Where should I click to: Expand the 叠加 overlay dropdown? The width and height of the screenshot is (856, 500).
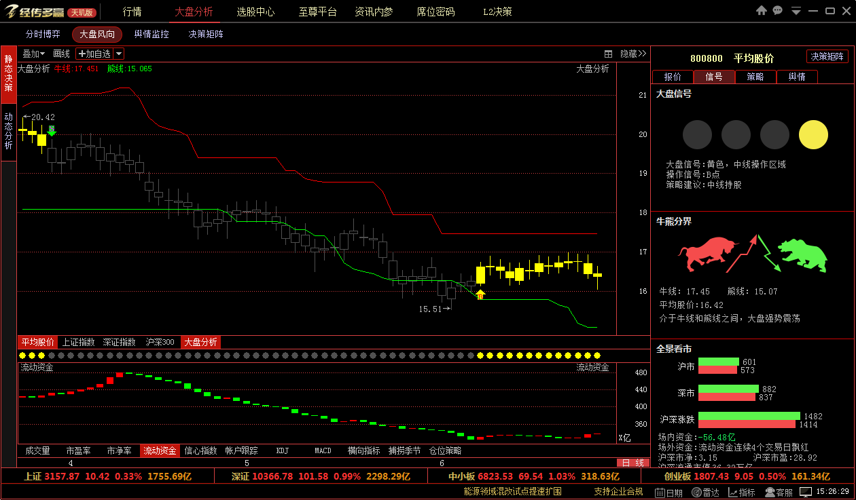tap(33, 54)
